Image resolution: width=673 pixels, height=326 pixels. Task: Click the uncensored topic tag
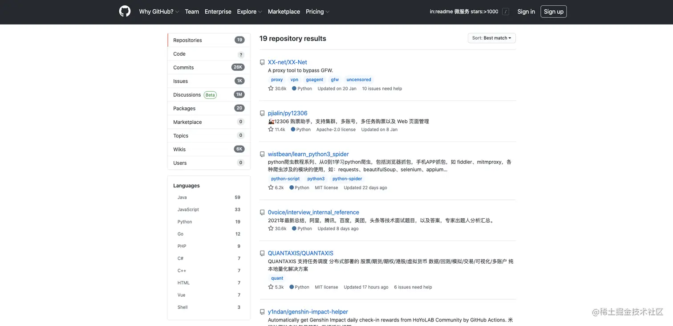(x=359, y=80)
